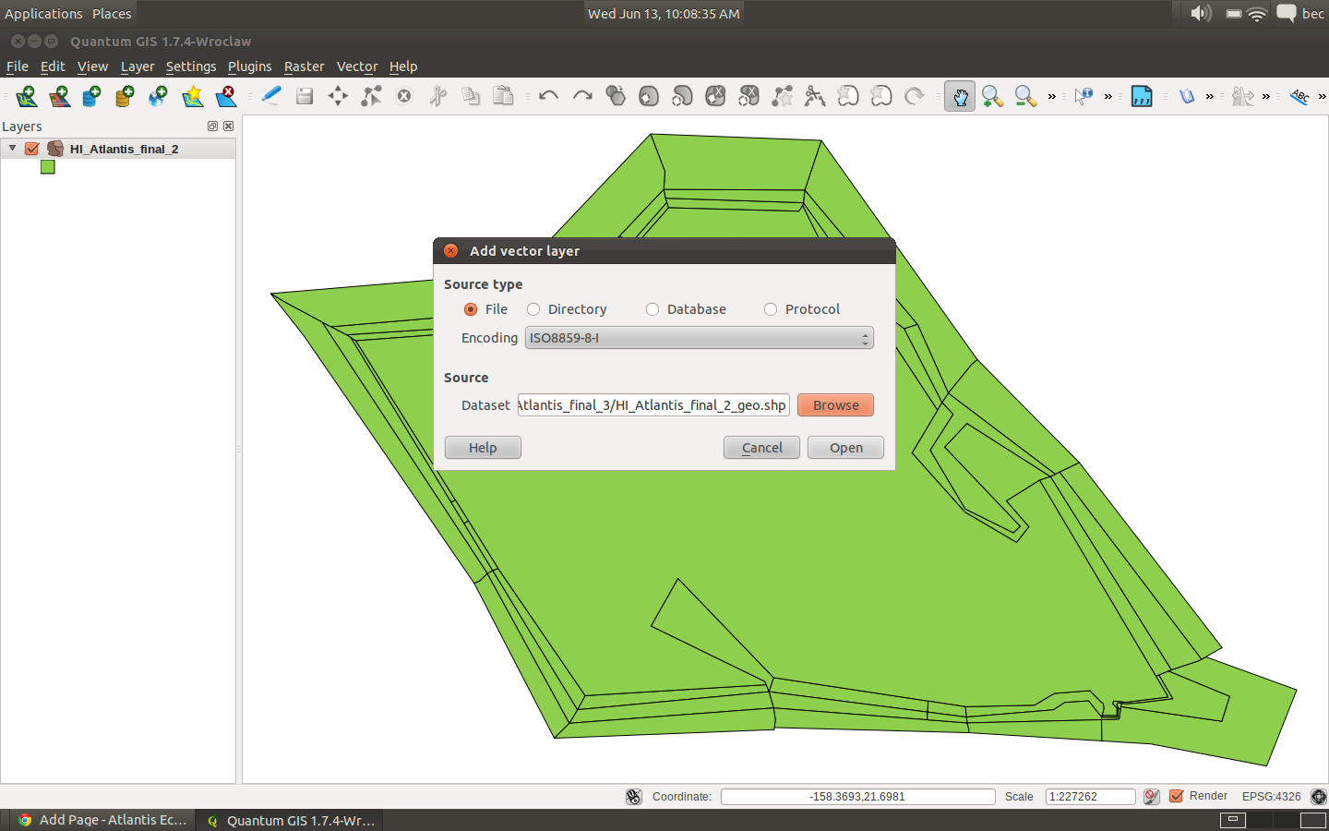Select the Identify Features tool
The image size is (1329, 831).
(1084, 96)
